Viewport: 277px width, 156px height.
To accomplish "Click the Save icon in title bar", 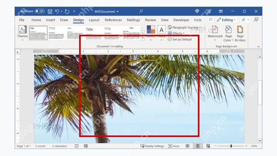I will click(x=50, y=11).
